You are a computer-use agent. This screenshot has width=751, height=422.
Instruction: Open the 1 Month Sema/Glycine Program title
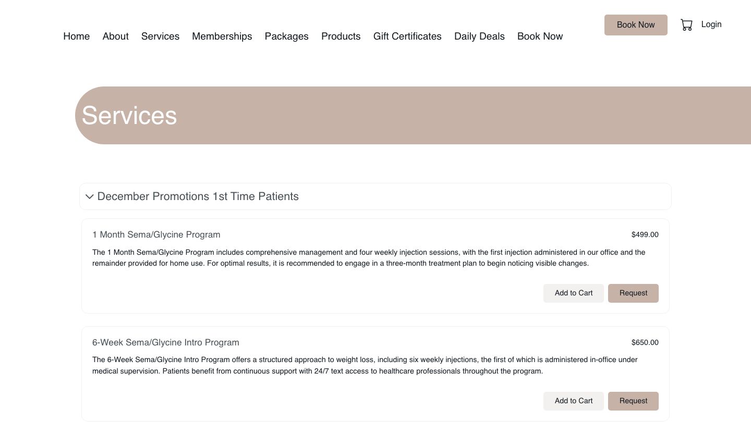tap(156, 235)
